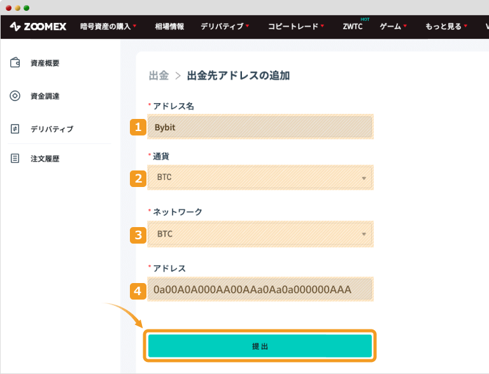Expand コピートレード menu
Viewport: 489px width, 374px height.
(296, 27)
